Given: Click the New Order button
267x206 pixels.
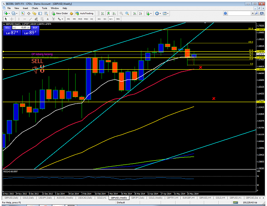Looking at the screenshot, I should (60, 13).
